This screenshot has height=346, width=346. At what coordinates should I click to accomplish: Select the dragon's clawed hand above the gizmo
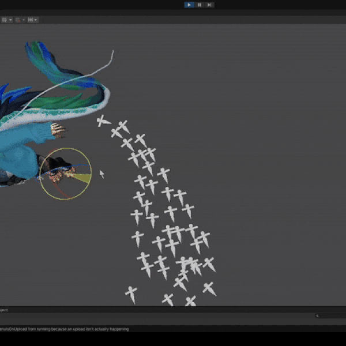58,130
